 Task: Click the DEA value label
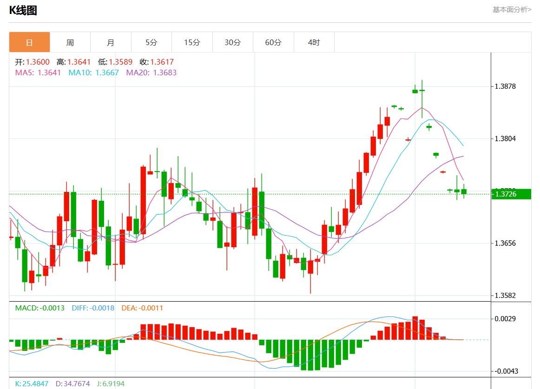click(x=142, y=308)
